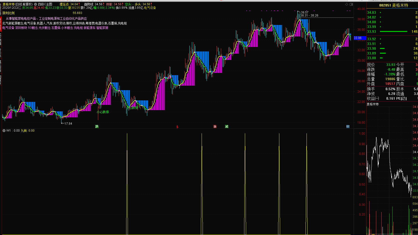Click the 收益(一) 0.161 value

[391, 98]
